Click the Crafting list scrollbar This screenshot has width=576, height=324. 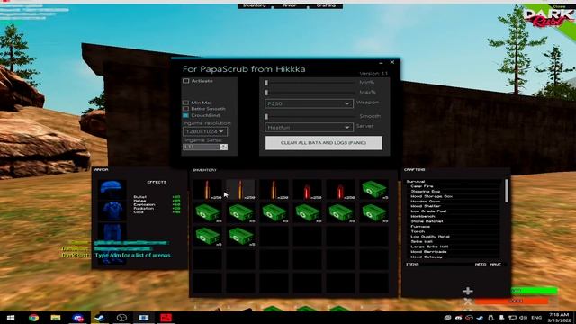(507, 191)
